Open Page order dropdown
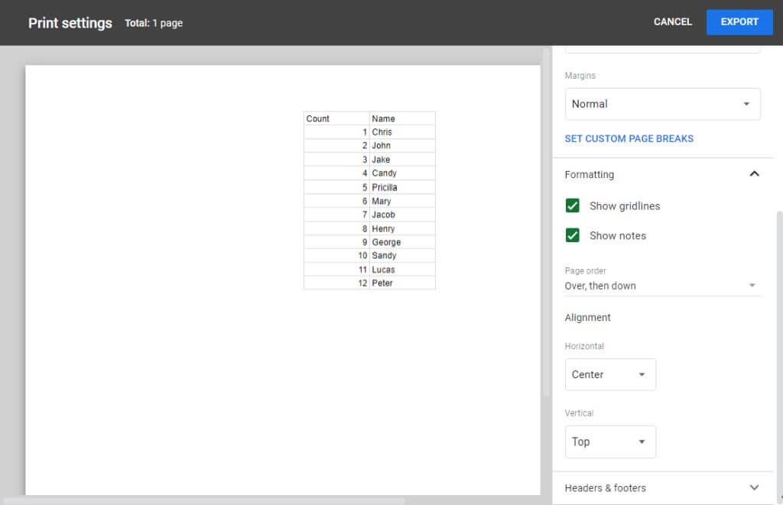The image size is (783, 505). pos(663,286)
